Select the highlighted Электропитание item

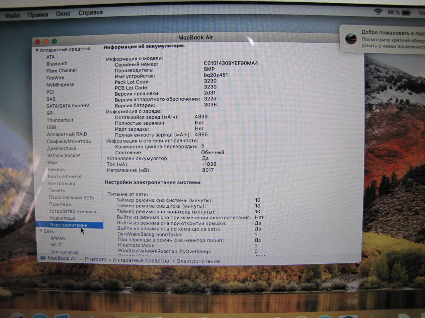click(x=69, y=225)
